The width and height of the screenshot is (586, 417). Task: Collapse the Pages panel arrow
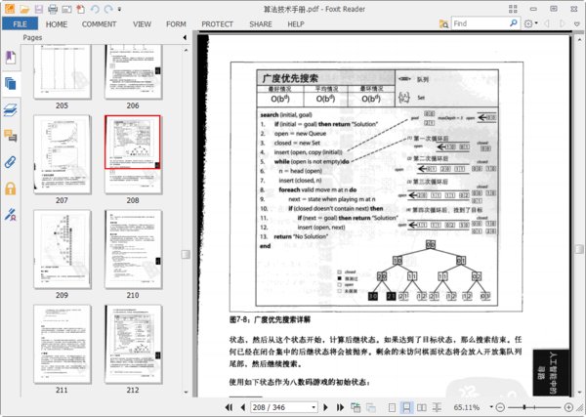(185, 37)
